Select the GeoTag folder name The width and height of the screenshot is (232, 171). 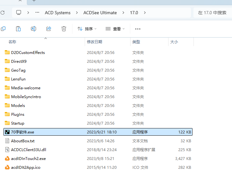tap(18, 70)
